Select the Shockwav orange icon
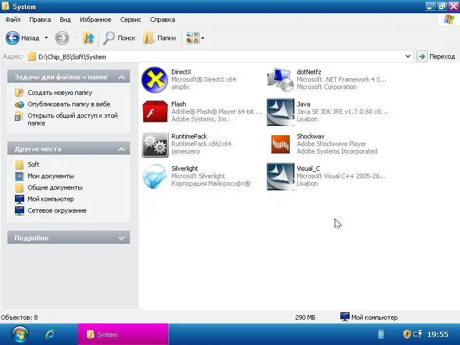The image size is (460, 345). [281, 144]
